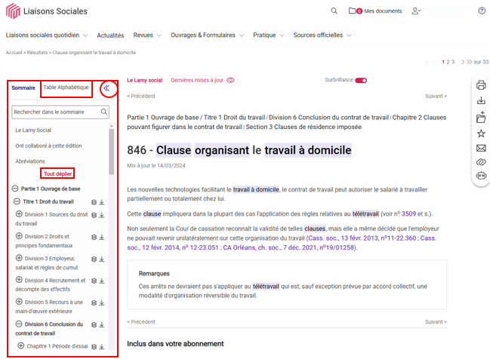Collapse Titre 1 Droit du travail node
This screenshot has height=359, width=490.
tap(17, 201)
